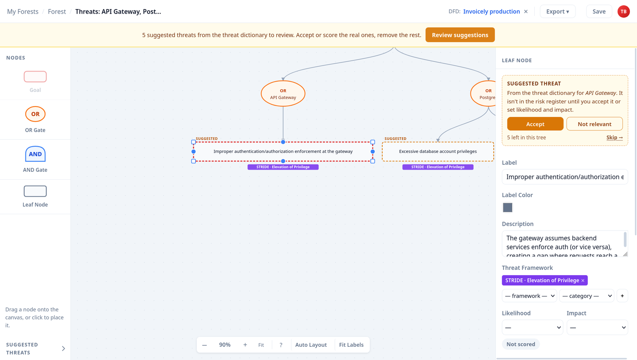This screenshot has width=637, height=360.
Task: Open the Impact dropdown
Action: click(x=597, y=327)
